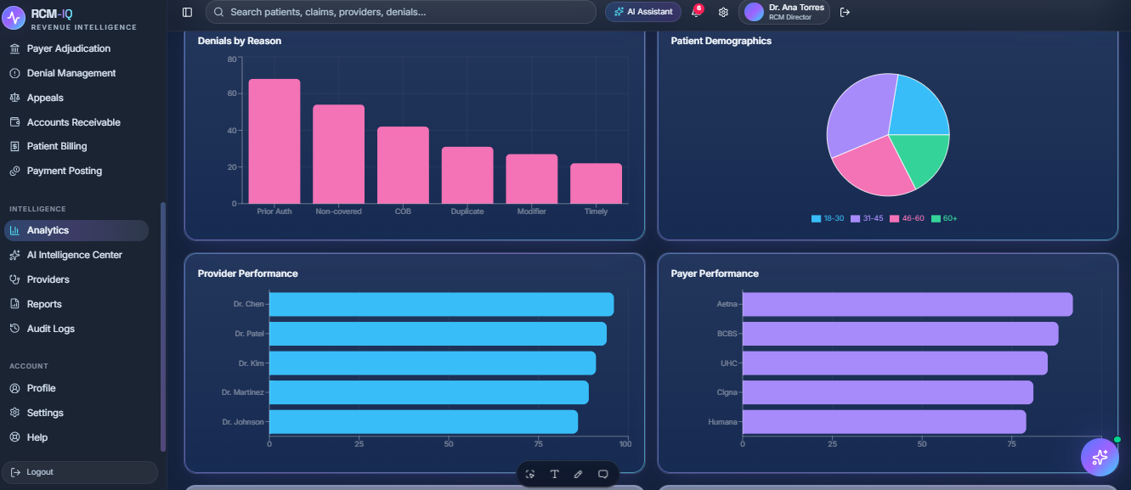
Task: Open the AI Assistant button in the header
Action: [x=643, y=12]
